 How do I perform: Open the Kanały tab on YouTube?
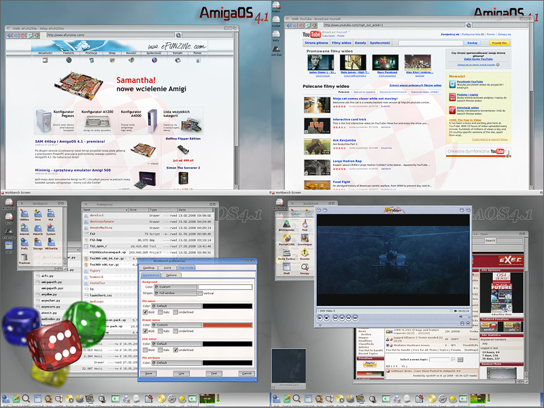coord(360,43)
